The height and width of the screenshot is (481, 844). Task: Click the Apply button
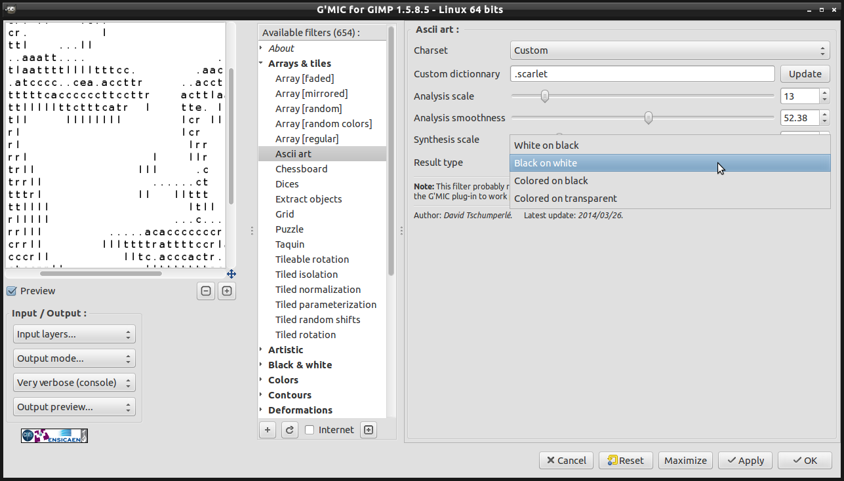pos(745,461)
